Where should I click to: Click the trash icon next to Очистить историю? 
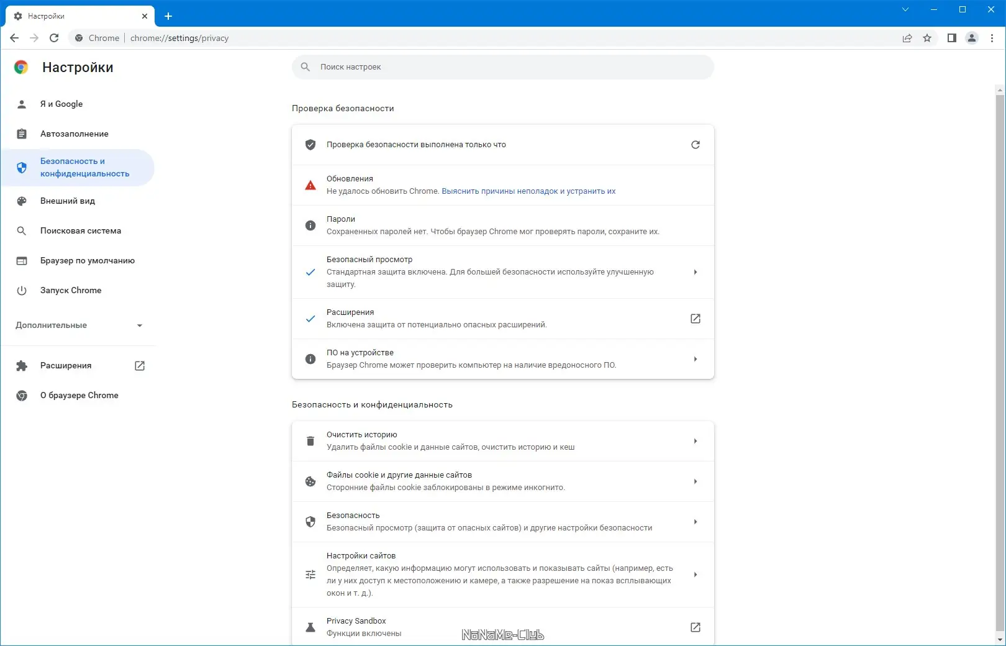click(310, 440)
